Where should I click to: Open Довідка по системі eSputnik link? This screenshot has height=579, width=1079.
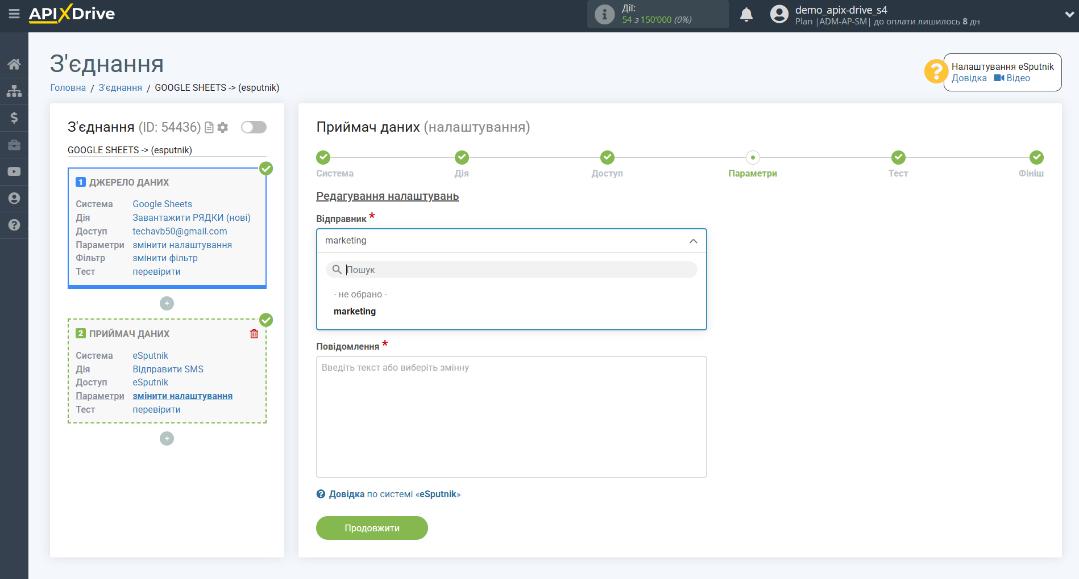tap(395, 494)
